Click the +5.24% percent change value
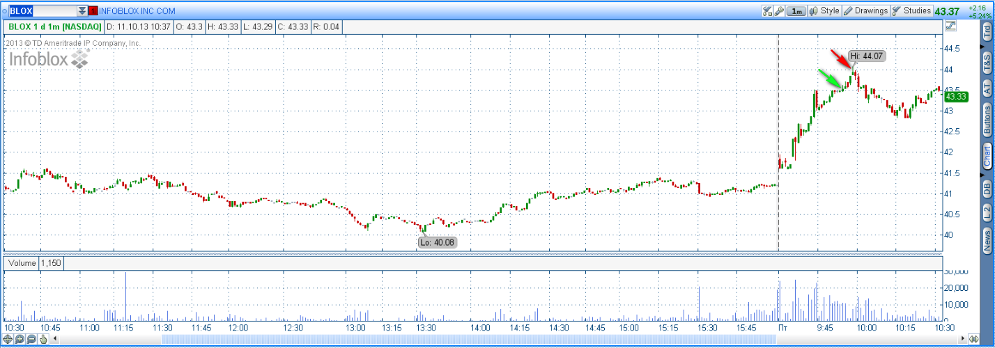Viewport: 995px width, 348px height. point(980,15)
